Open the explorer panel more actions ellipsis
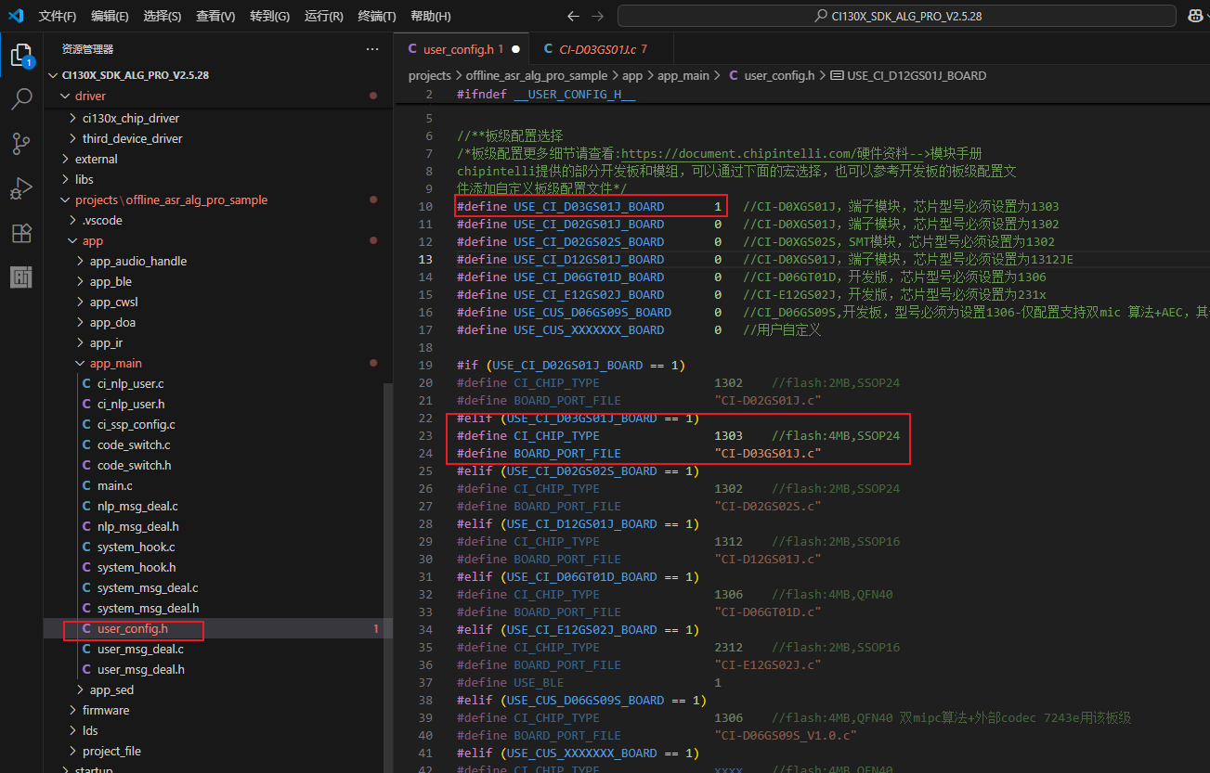 click(372, 49)
